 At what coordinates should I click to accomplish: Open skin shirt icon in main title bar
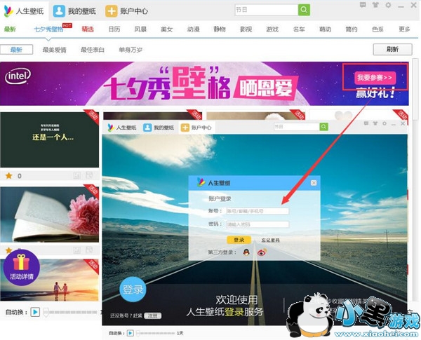point(375,5)
